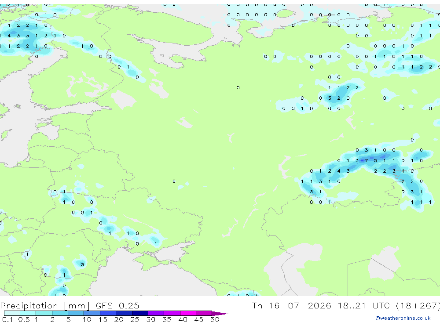Select the 30–35 mm violet legend segment
The height and width of the screenshot is (322, 440).
click(156, 313)
